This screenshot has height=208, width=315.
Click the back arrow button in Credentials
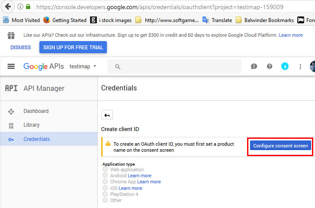pos(107,115)
